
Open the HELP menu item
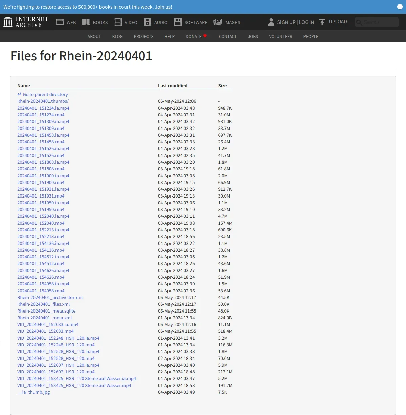point(170,36)
